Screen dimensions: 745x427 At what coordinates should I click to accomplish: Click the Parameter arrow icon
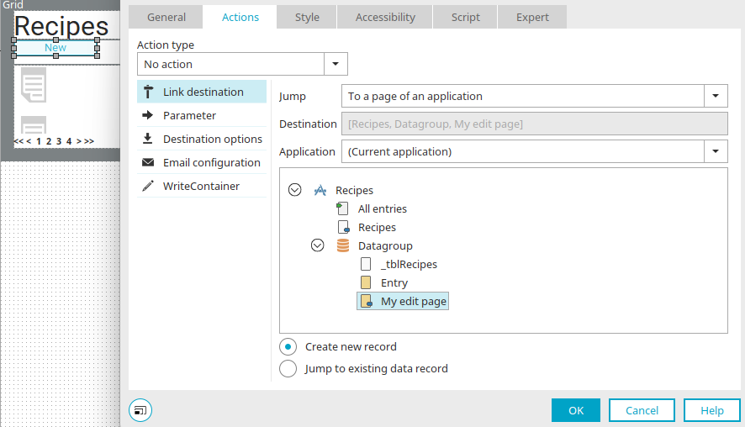point(148,115)
